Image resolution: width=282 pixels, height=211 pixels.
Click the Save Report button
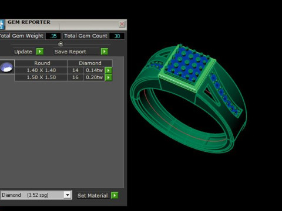(77, 52)
